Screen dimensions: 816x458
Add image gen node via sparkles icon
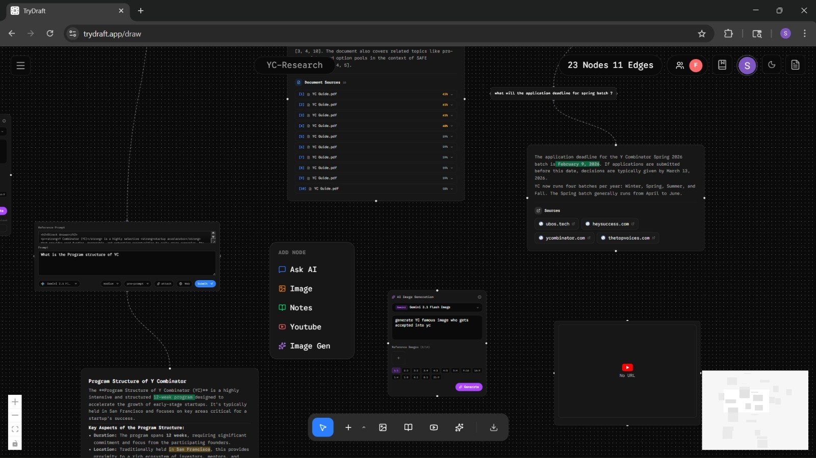(460, 427)
